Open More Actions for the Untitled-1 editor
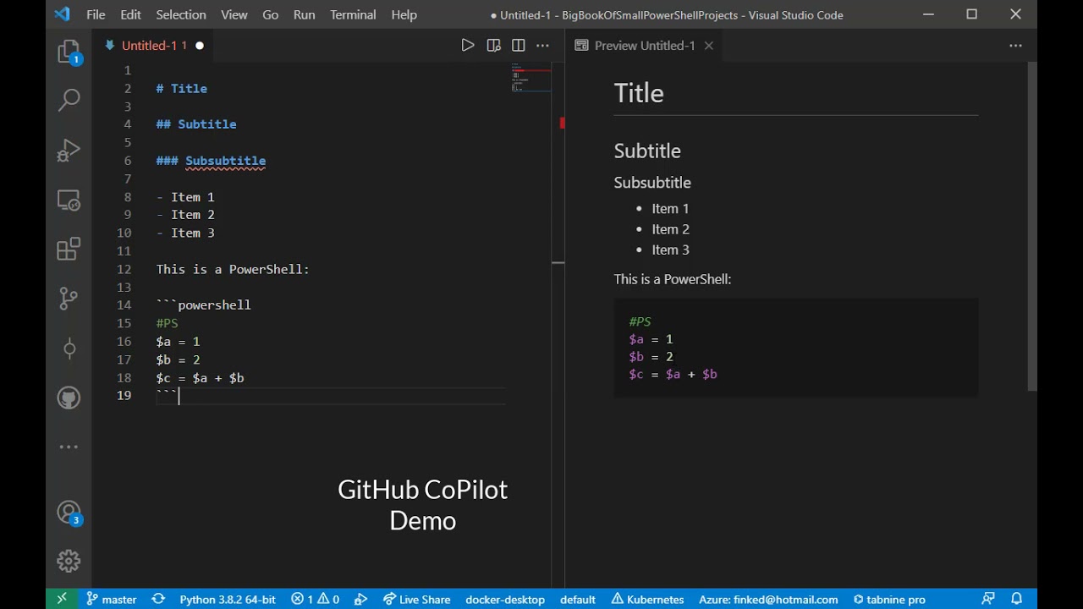 coord(543,46)
